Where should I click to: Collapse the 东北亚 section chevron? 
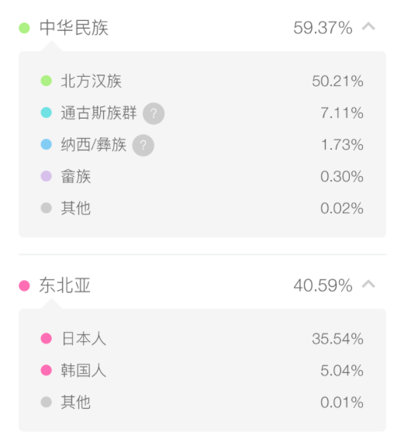click(368, 284)
